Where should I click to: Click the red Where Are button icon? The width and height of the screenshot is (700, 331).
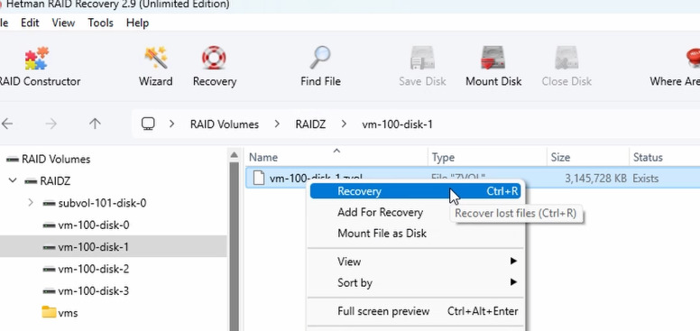click(693, 58)
